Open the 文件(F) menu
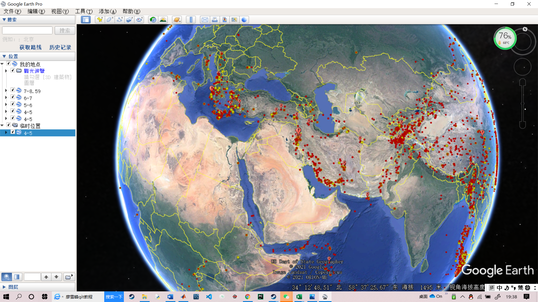This screenshot has width=538, height=302. pos(12,11)
